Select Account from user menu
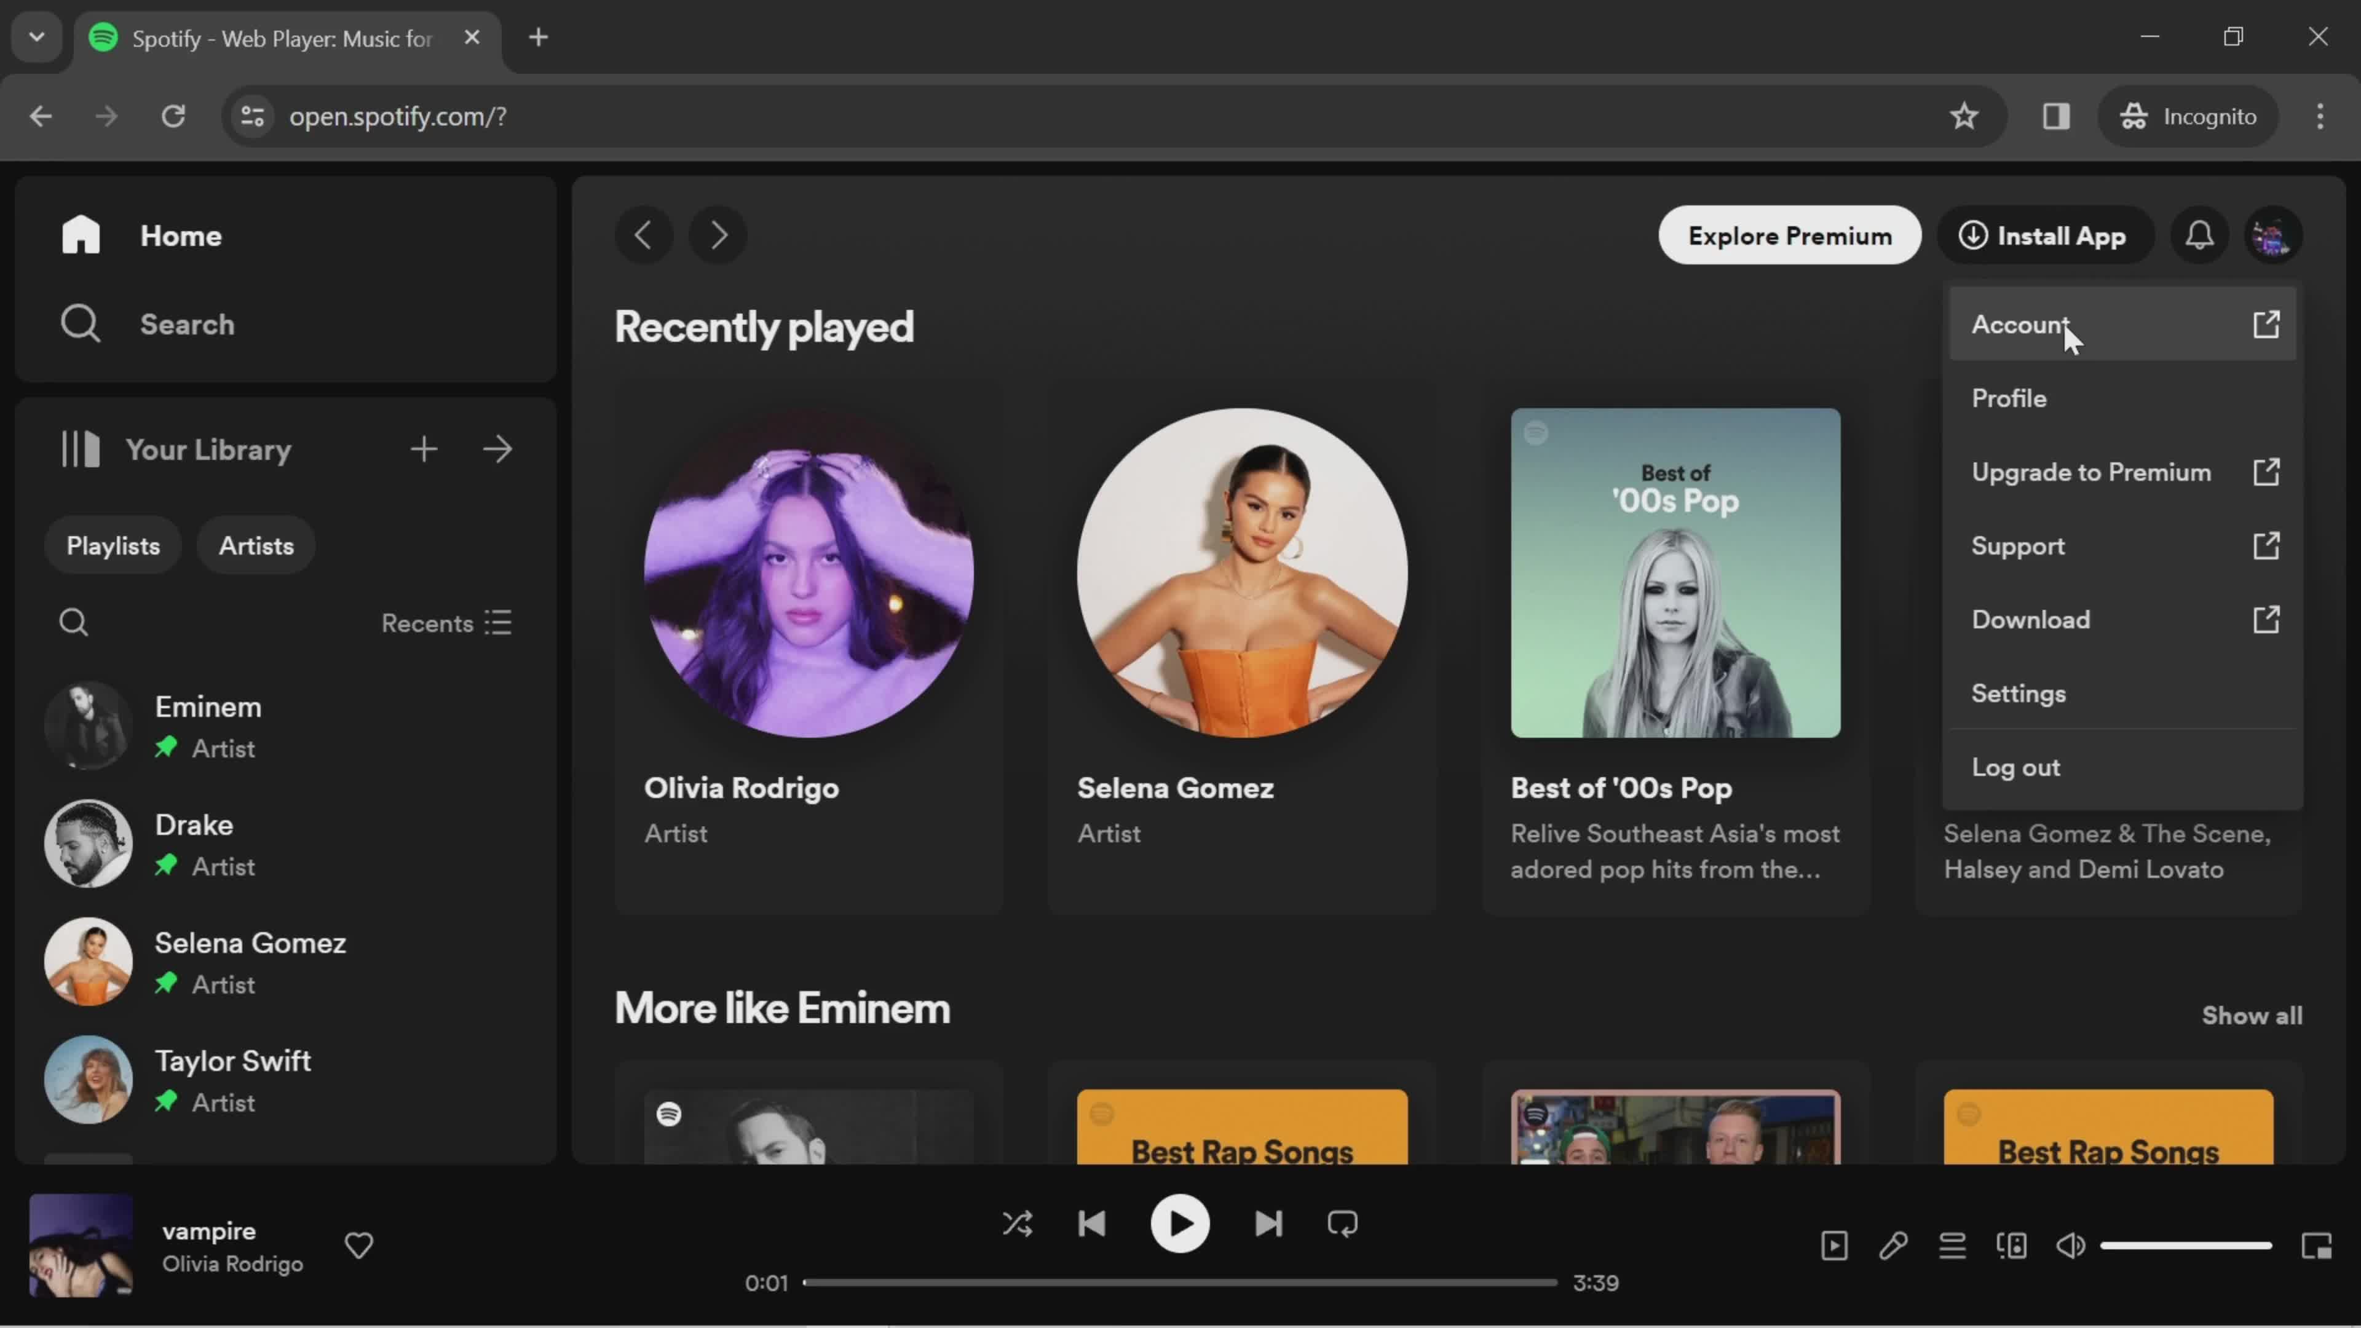 pyautogui.click(x=2122, y=325)
